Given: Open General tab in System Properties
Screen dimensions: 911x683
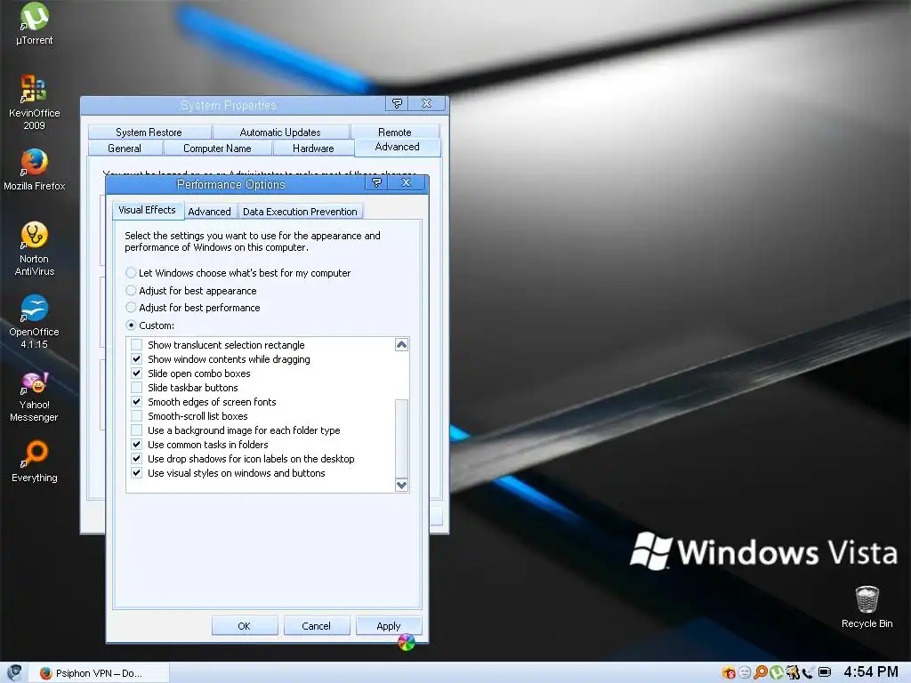Looking at the screenshot, I should [x=125, y=149].
